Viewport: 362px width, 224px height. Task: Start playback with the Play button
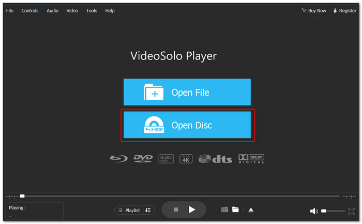point(192,210)
